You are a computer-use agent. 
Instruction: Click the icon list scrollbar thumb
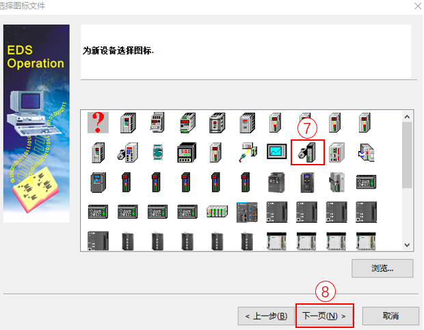coord(407,155)
